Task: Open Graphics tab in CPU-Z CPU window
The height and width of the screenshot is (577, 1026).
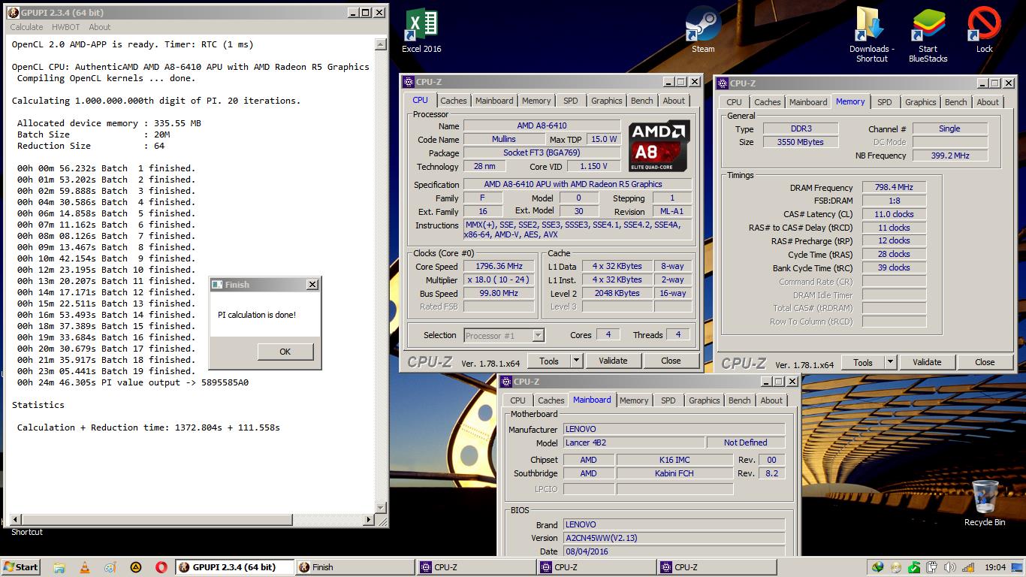Action: click(606, 101)
